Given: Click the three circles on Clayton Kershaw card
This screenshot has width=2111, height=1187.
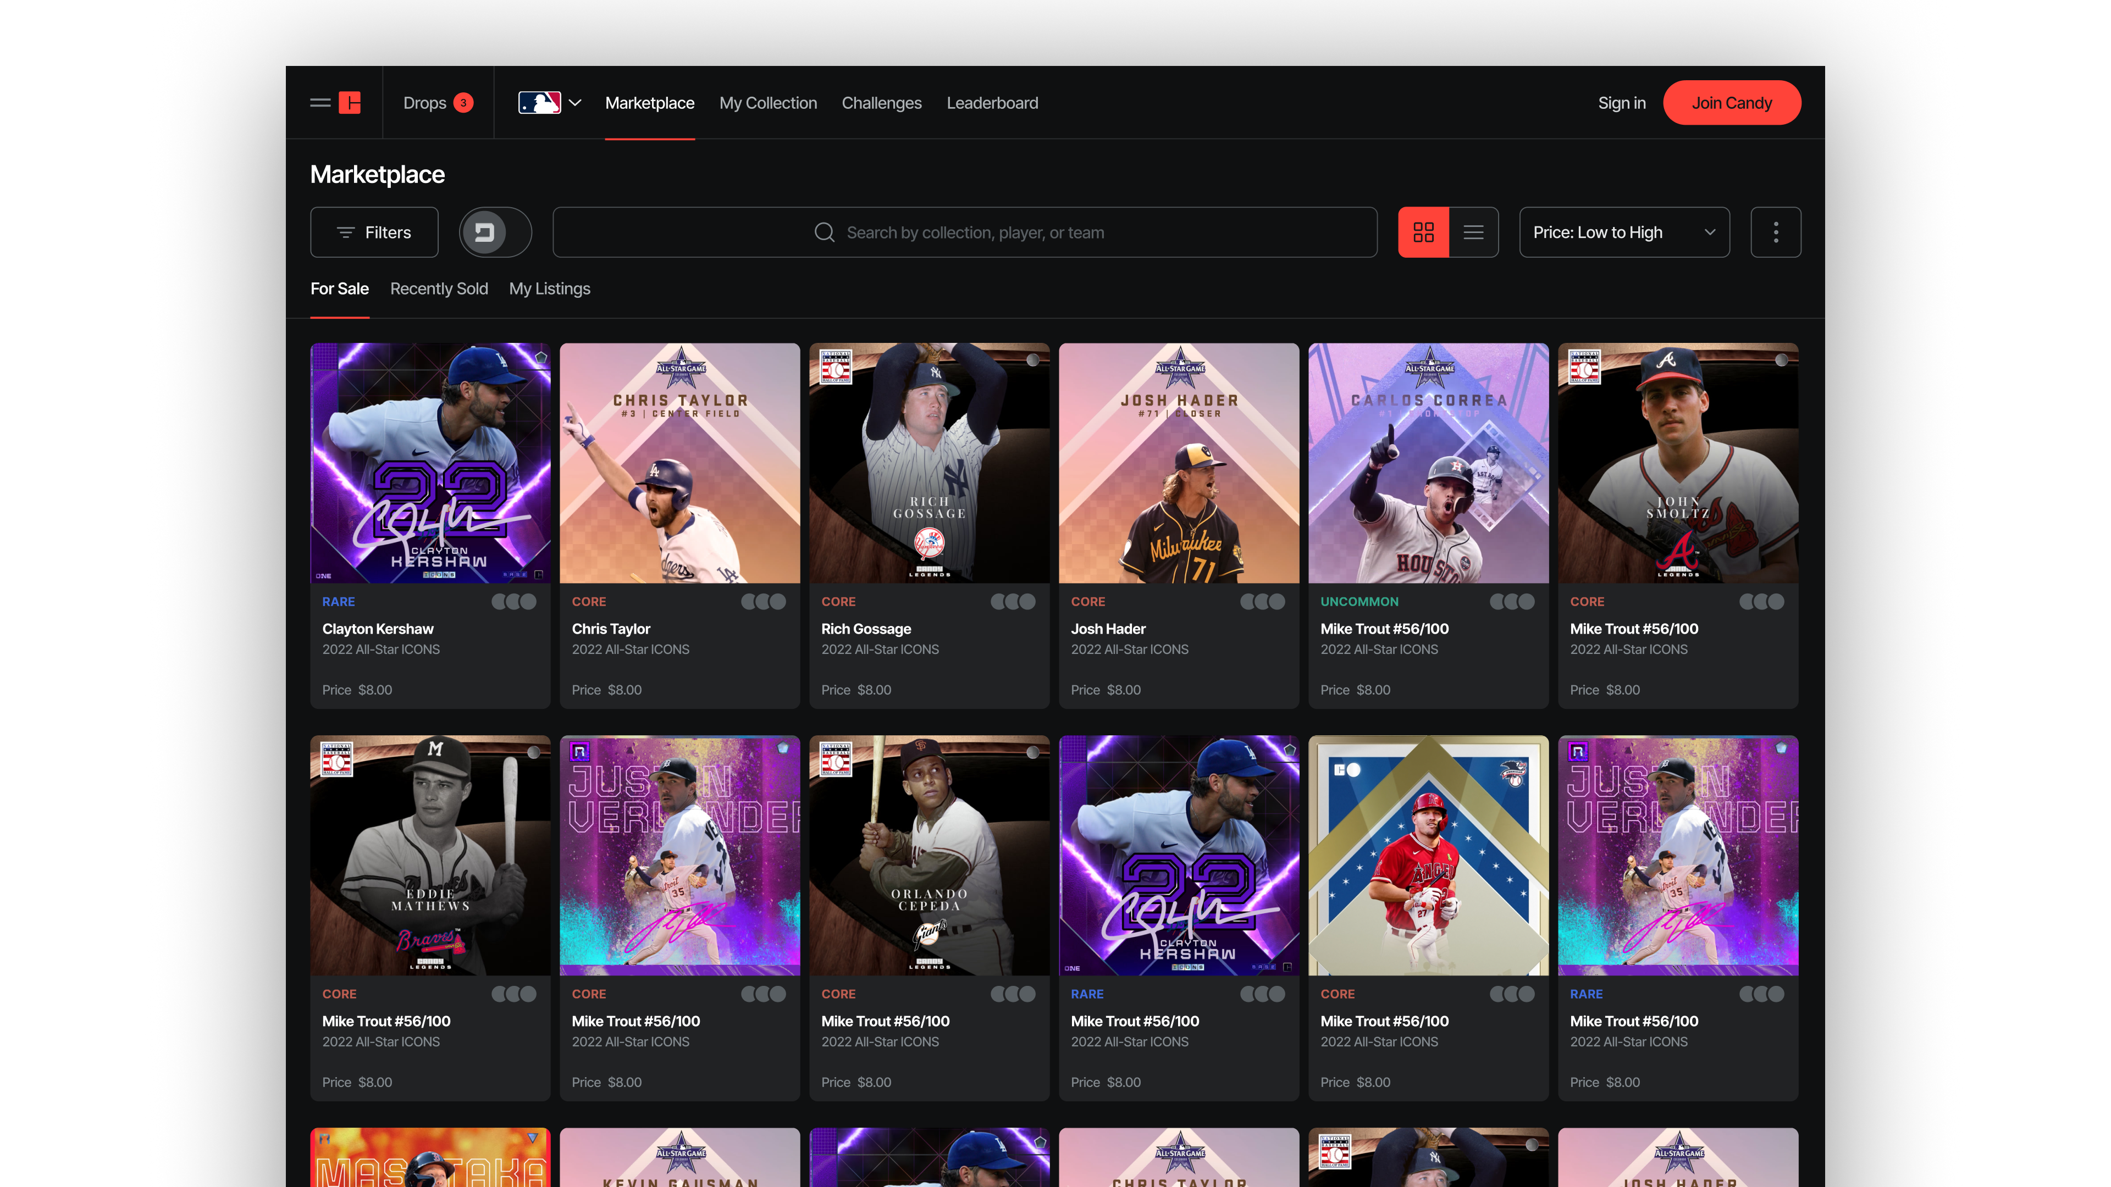Looking at the screenshot, I should tap(514, 601).
